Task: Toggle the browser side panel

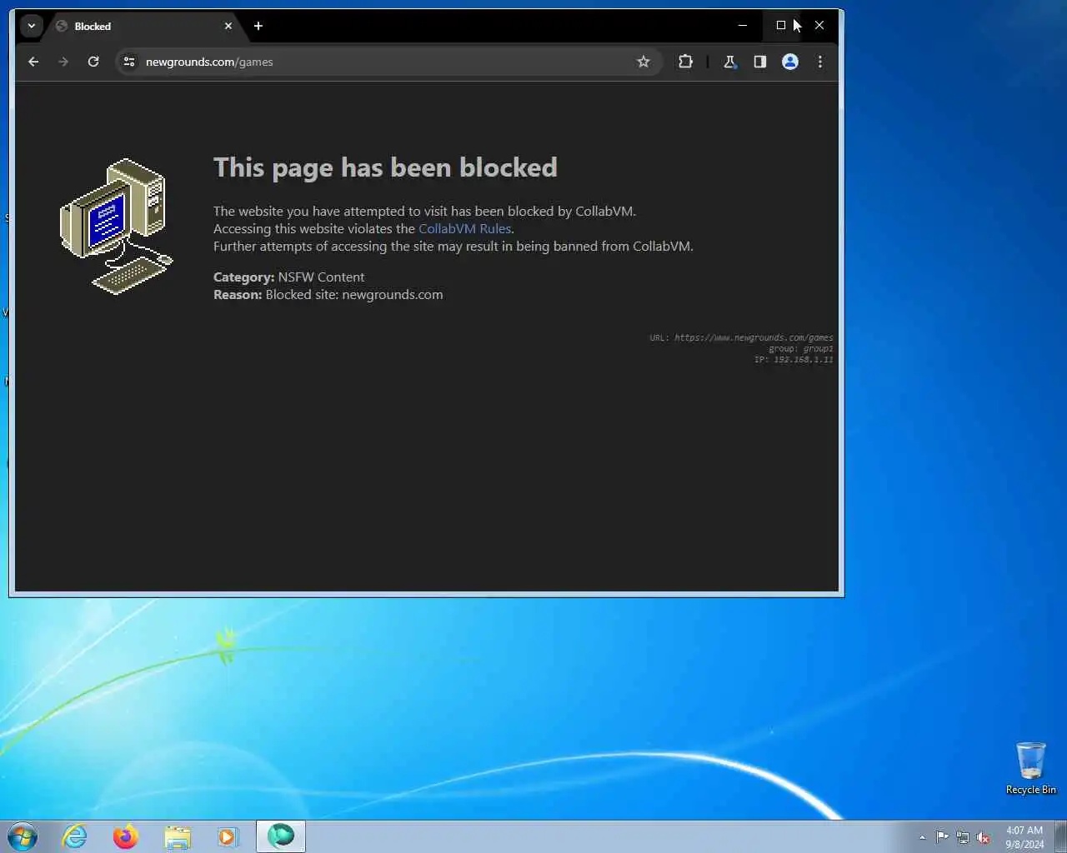Action: (760, 62)
